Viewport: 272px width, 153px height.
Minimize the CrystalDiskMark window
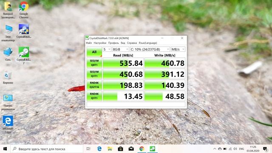tap(162, 38)
